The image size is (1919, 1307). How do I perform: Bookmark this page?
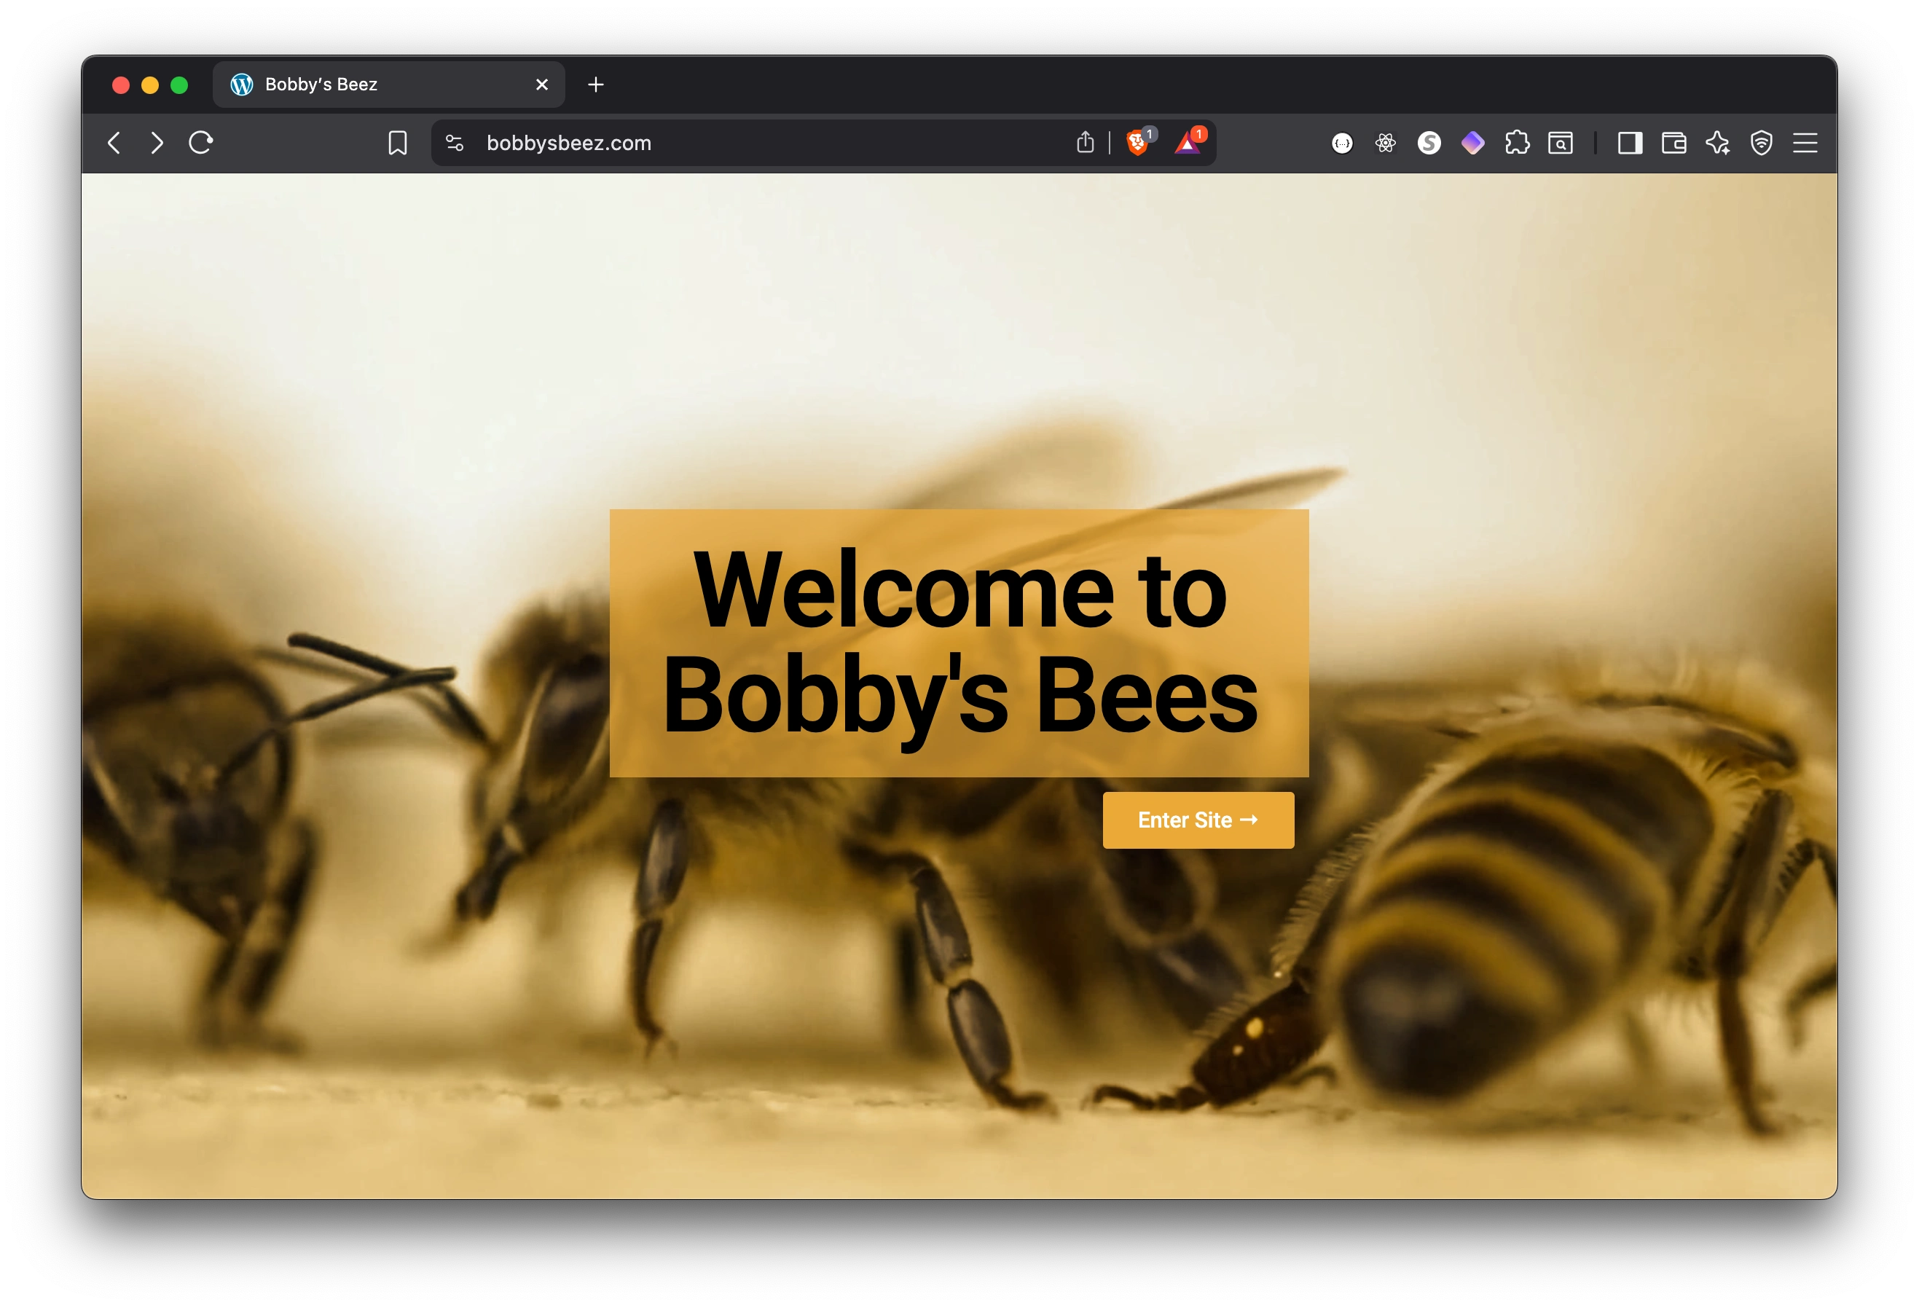tap(397, 144)
